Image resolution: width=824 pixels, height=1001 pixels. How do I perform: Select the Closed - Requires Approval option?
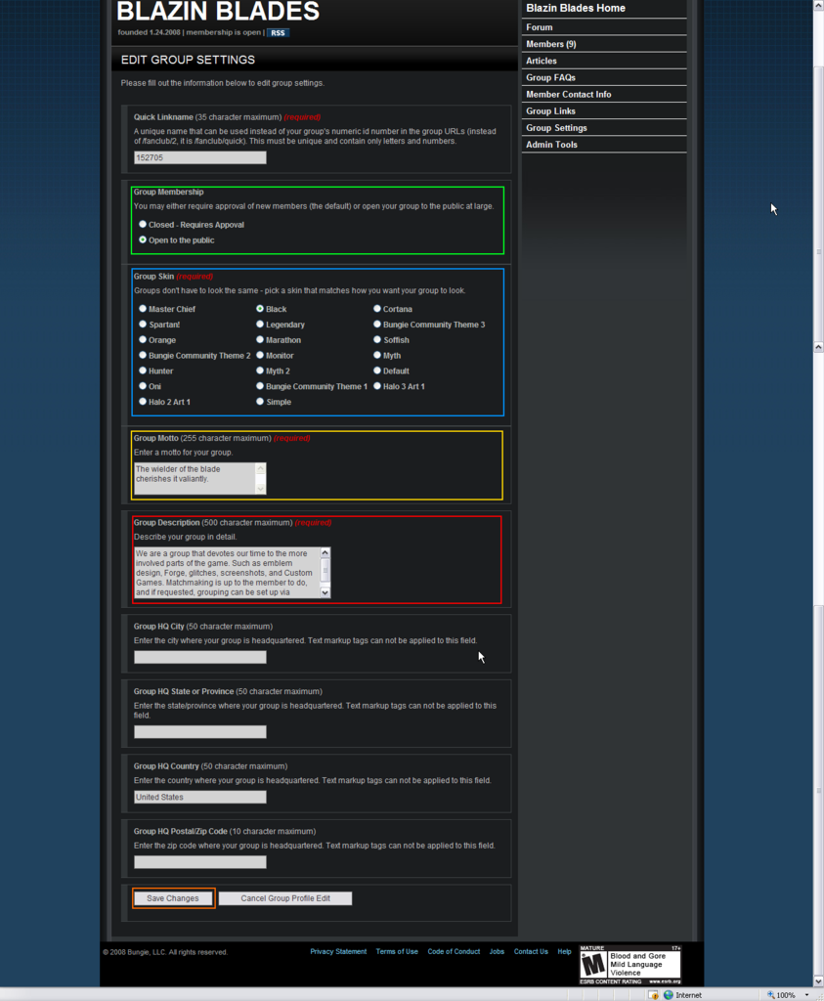click(x=143, y=225)
